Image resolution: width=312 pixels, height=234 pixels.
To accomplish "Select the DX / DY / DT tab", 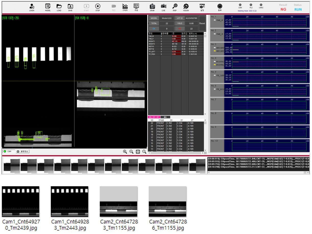I will [x=154, y=117].
